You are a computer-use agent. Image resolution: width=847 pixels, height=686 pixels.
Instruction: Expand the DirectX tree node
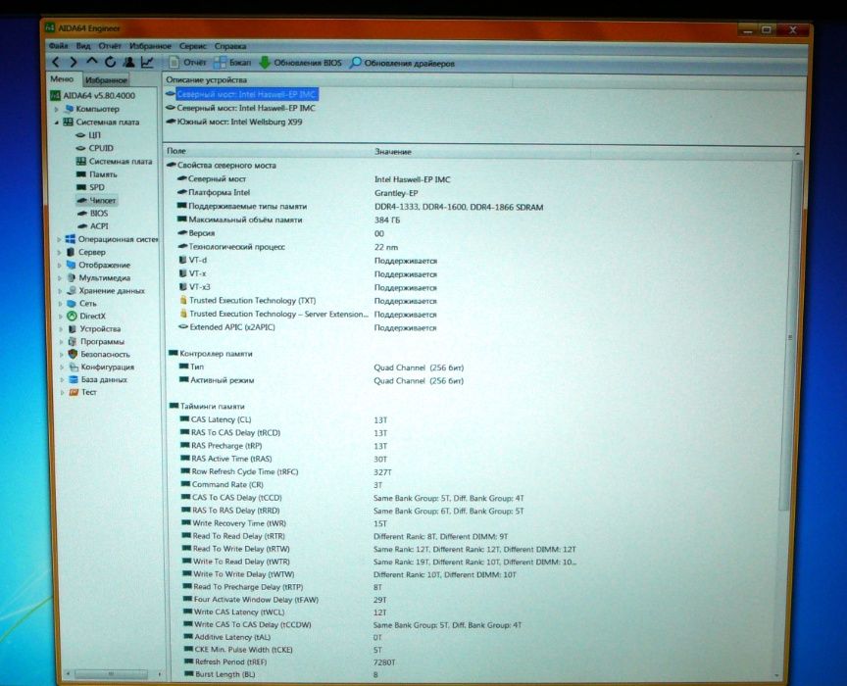click(x=61, y=316)
